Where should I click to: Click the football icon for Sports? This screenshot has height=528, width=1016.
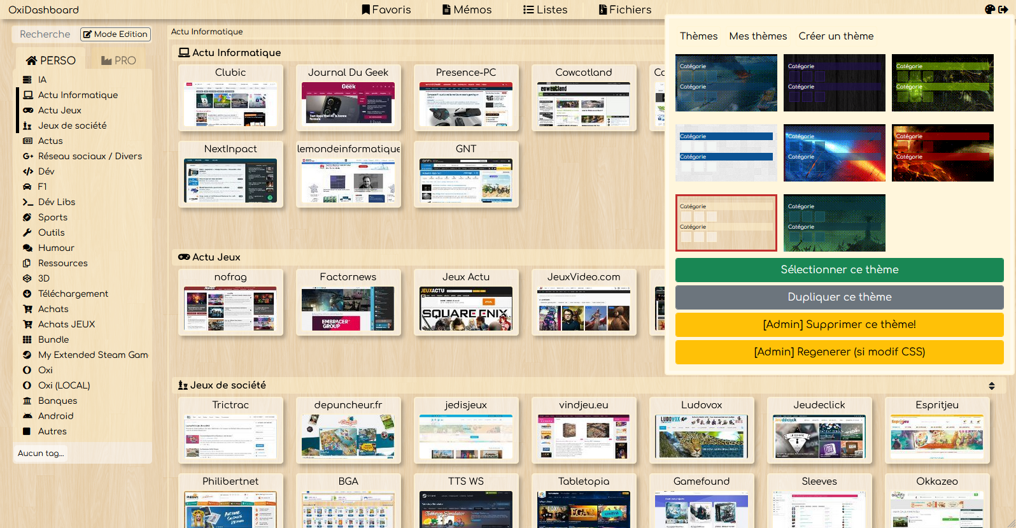tap(27, 217)
